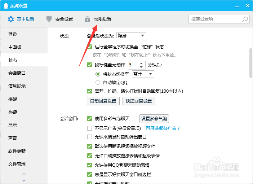This screenshot has width=253, height=184.
Task: Select 状态 in the sidebar
Action: click(24, 60)
